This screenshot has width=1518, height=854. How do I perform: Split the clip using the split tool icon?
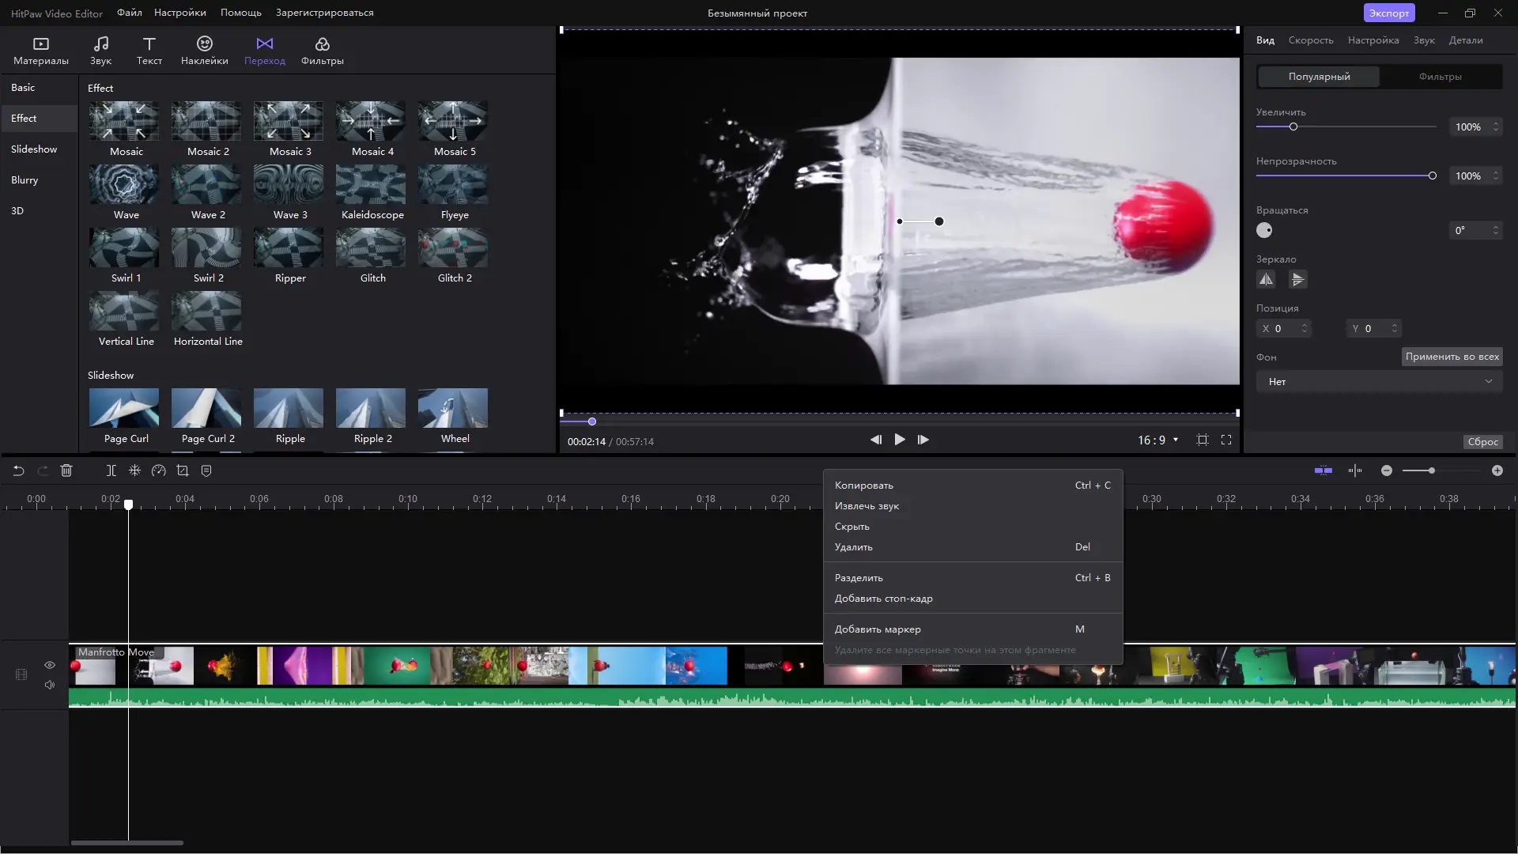coord(111,470)
